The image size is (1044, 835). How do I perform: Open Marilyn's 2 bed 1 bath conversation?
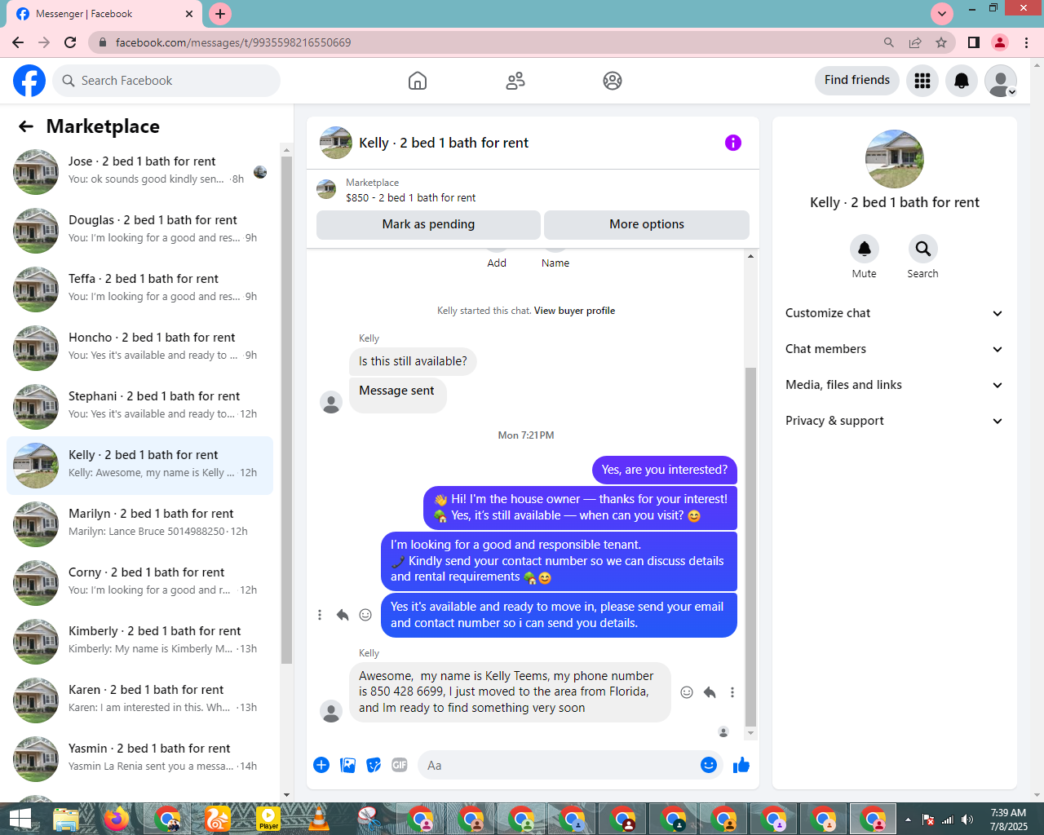pyautogui.click(x=140, y=524)
